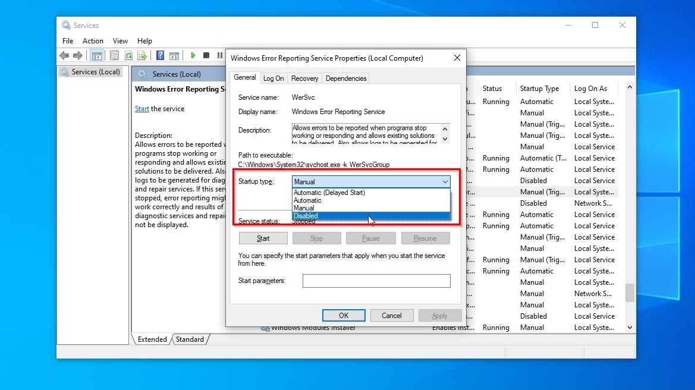The width and height of the screenshot is (695, 390).
Task: Click the Export List toolbar icon
Action: pyautogui.click(x=142, y=55)
